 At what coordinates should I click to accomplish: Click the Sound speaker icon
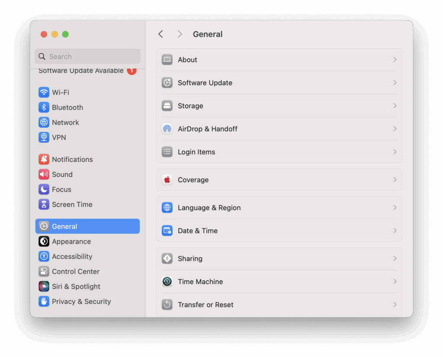[x=44, y=174]
